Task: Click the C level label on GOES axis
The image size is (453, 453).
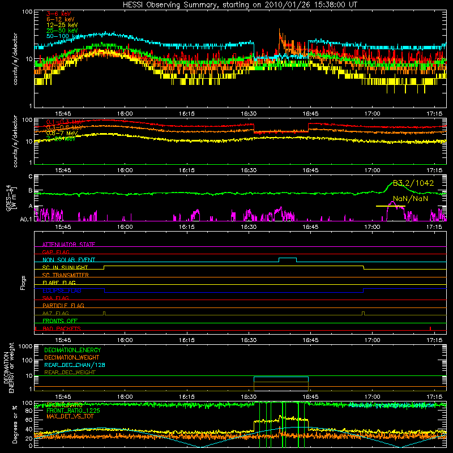Action: pos(31,177)
